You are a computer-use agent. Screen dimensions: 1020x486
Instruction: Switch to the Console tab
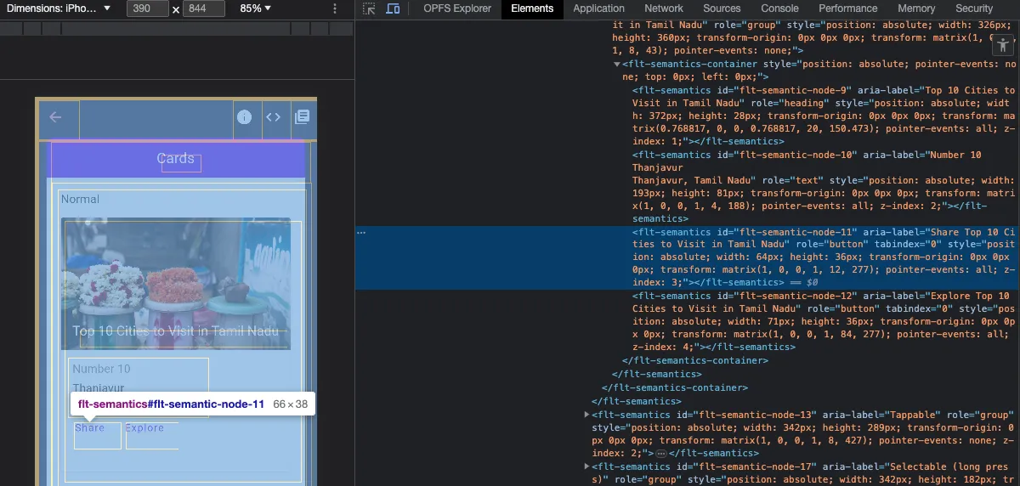pos(779,8)
